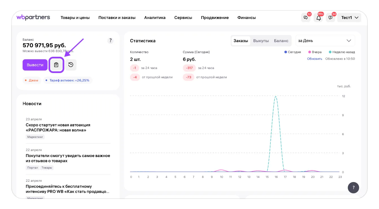The image size is (379, 209).
Task: Open the notifications bell icon
Action: point(319,18)
